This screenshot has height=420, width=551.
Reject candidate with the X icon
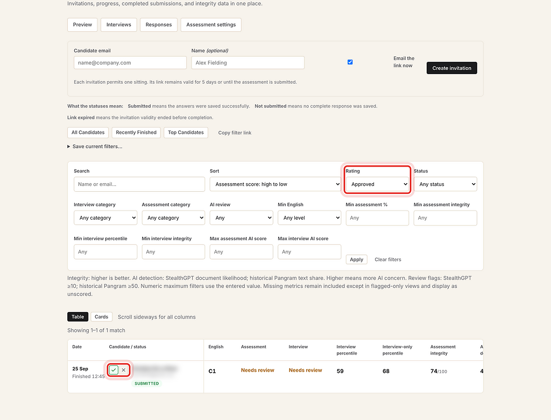click(x=124, y=370)
